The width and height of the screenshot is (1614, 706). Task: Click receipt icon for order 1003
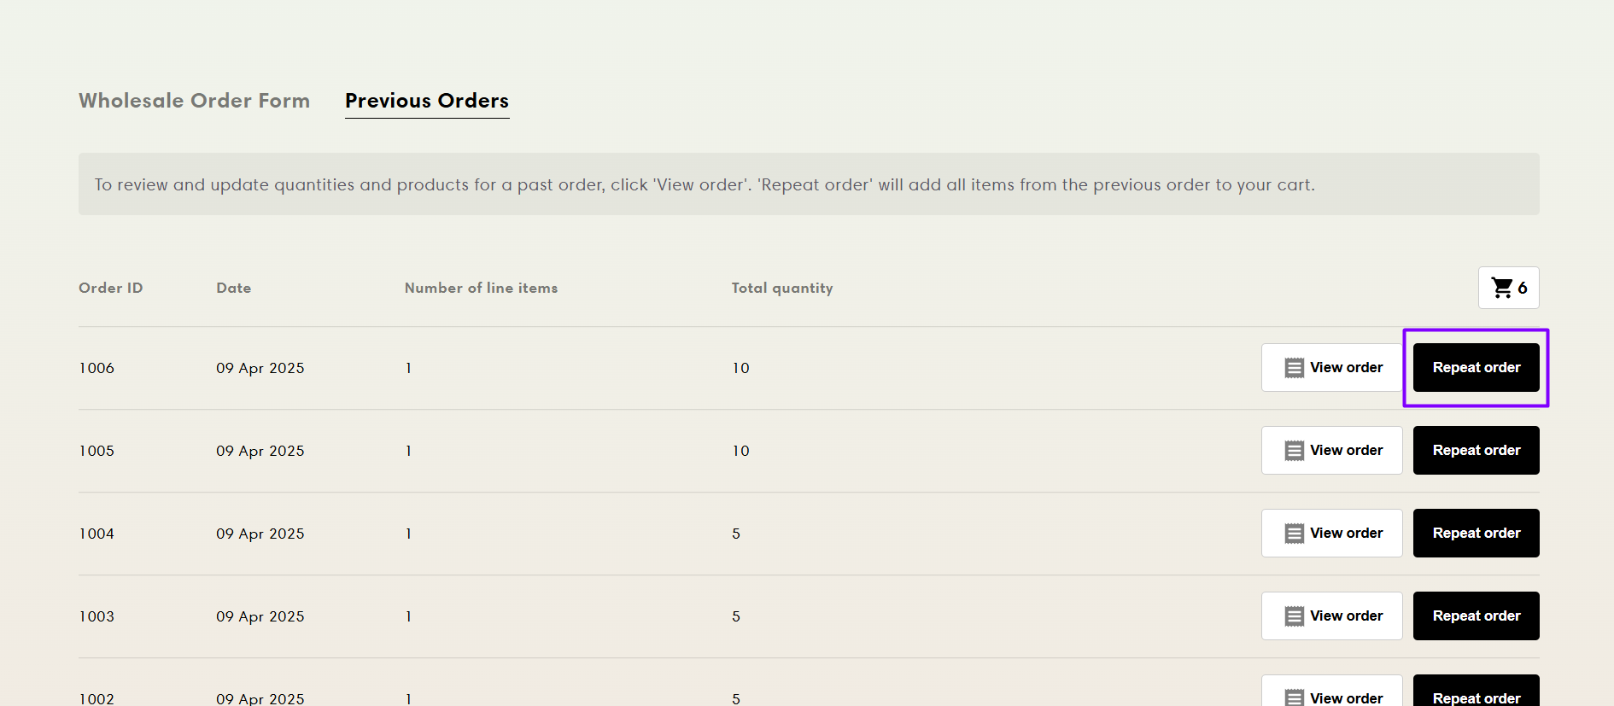pos(1294,616)
